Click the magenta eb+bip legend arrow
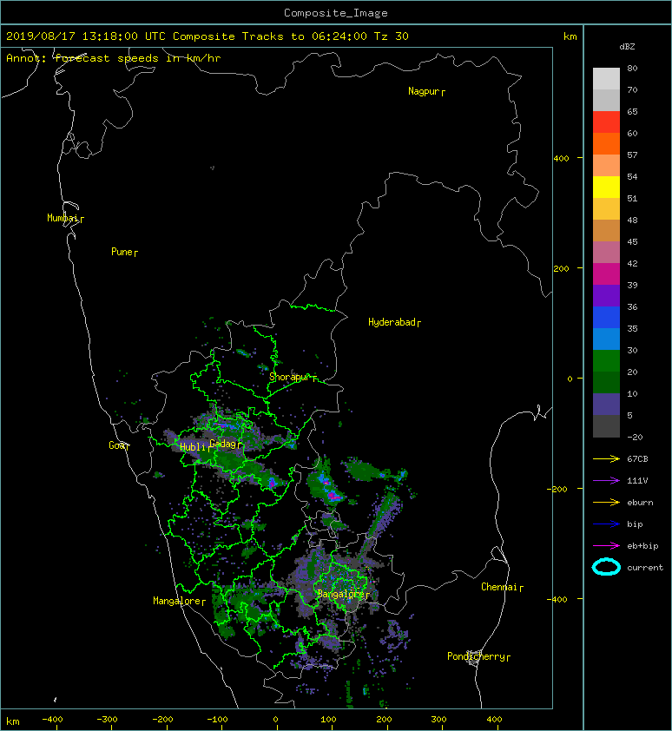This screenshot has height=731, width=672. point(606,545)
